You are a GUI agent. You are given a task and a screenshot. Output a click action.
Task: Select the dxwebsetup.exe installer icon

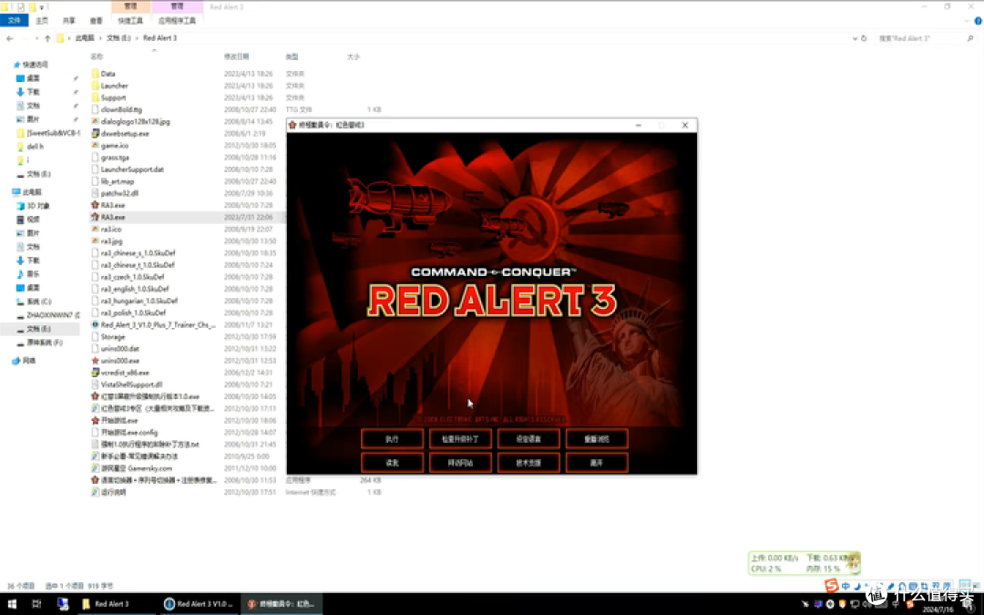tap(96, 133)
